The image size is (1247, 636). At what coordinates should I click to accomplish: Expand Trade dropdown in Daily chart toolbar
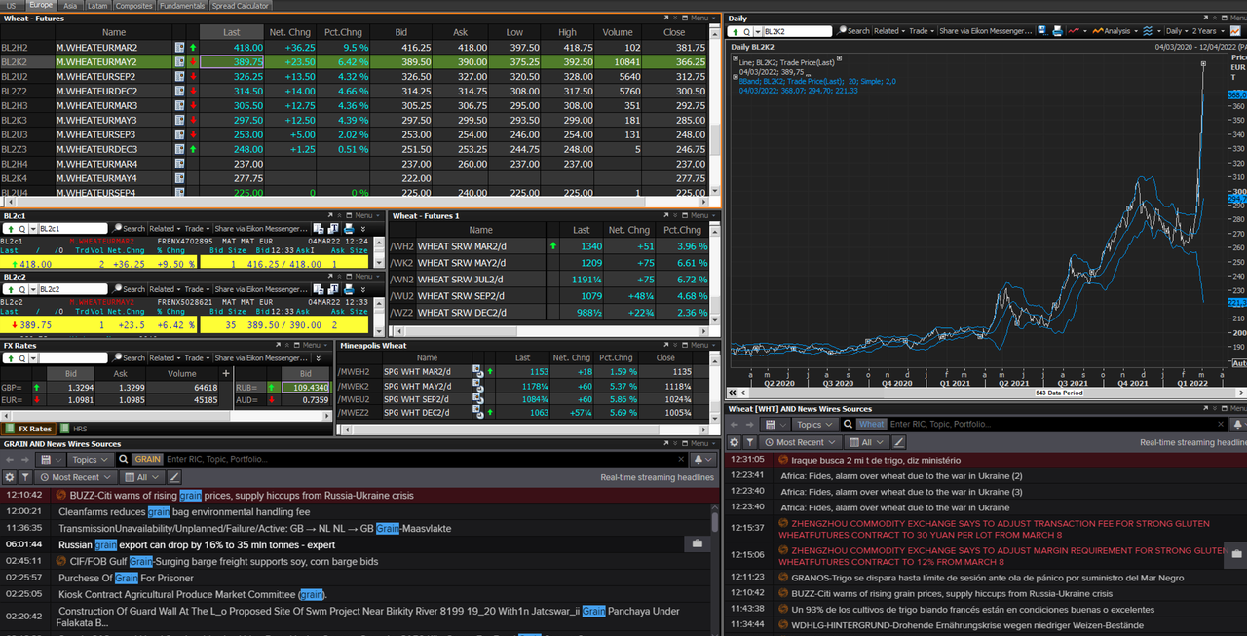(x=922, y=31)
